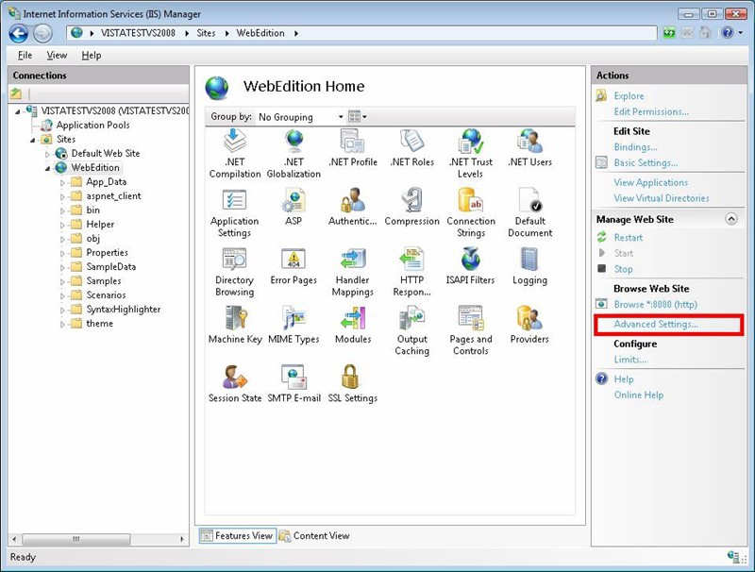Image resolution: width=755 pixels, height=572 pixels.
Task: Open site Bindings link
Action: pyautogui.click(x=635, y=147)
